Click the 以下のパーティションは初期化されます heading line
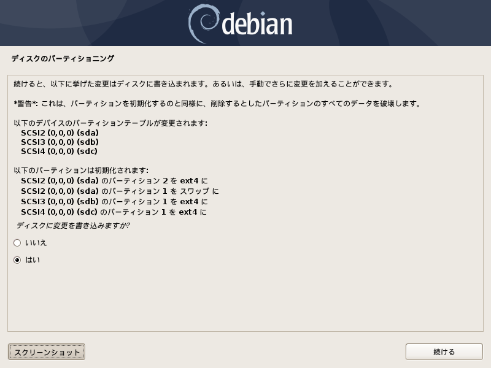Image resolution: width=491 pixels, height=368 pixels. pyautogui.click(x=81, y=171)
